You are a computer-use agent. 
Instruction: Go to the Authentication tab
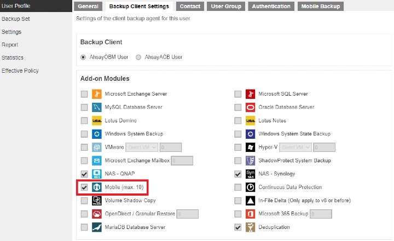[271, 6]
